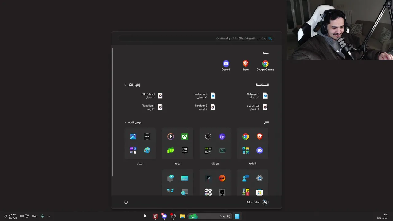Screen dimensions: 393x221
Task: Open recommended file اعدادات كود
Action: tap(257, 107)
